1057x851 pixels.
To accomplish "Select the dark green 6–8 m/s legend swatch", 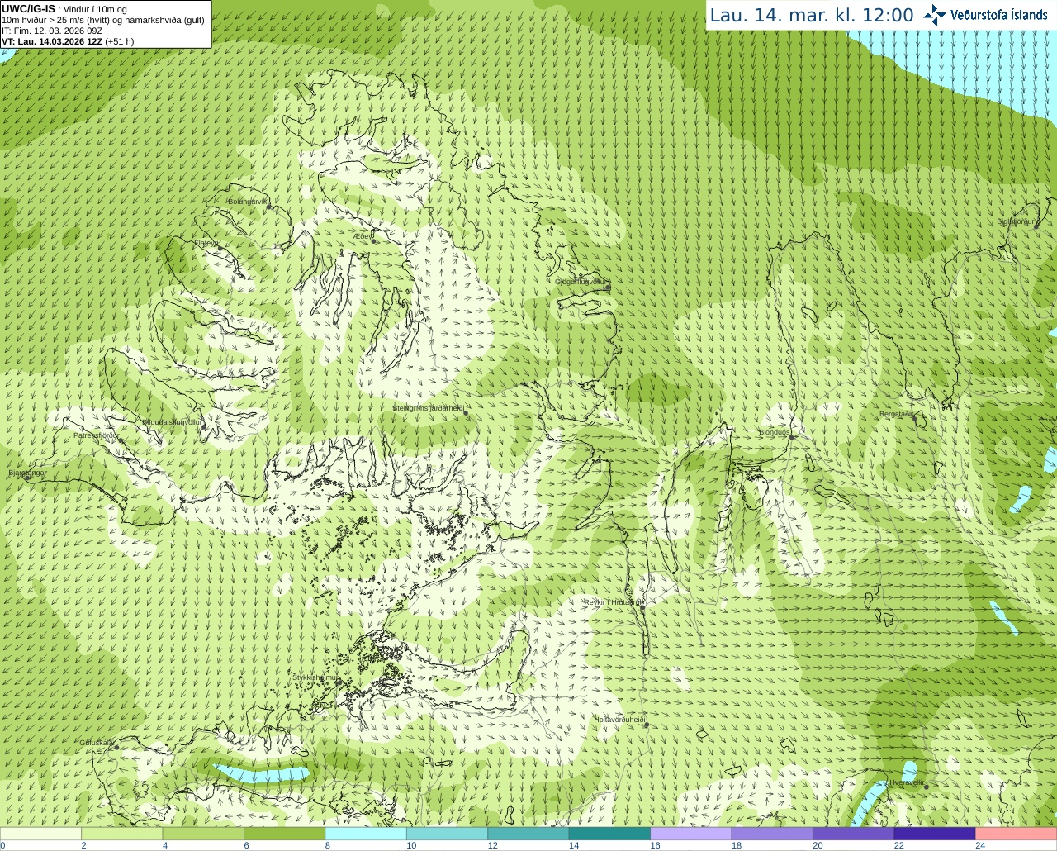I will point(284,834).
